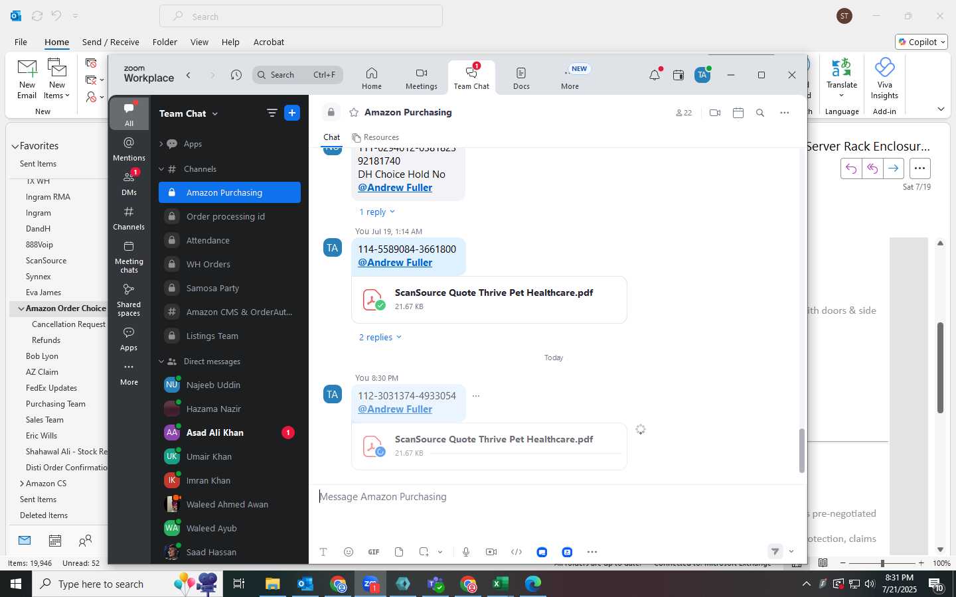The width and height of the screenshot is (956, 597).
Task: Open DMs in Zoom sidebar
Action: tap(129, 183)
